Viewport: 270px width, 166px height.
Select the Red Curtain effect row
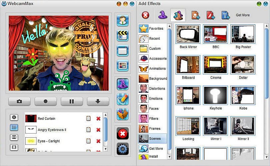click(x=64, y=119)
